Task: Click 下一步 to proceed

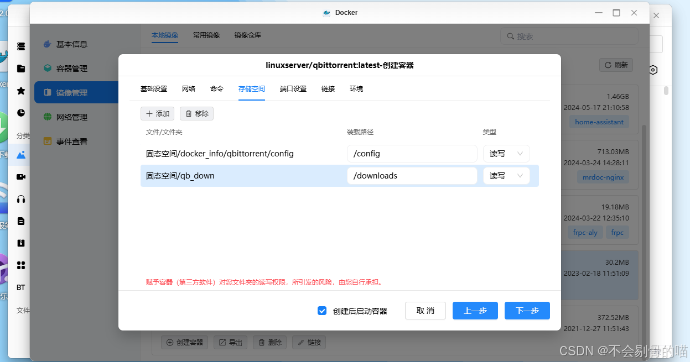Action: pyautogui.click(x=527, y=311)
